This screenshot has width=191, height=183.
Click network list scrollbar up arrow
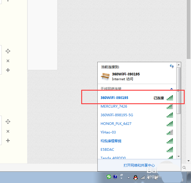pyautogui.click(x=179, y=65)
